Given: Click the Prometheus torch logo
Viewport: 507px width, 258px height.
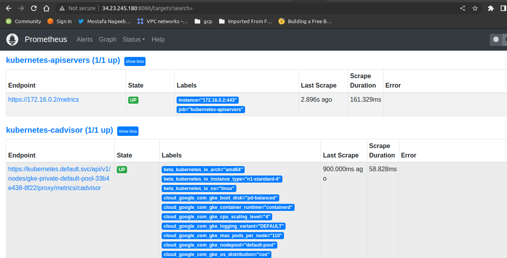Looking at the screenshot, I should click(13, 40).
